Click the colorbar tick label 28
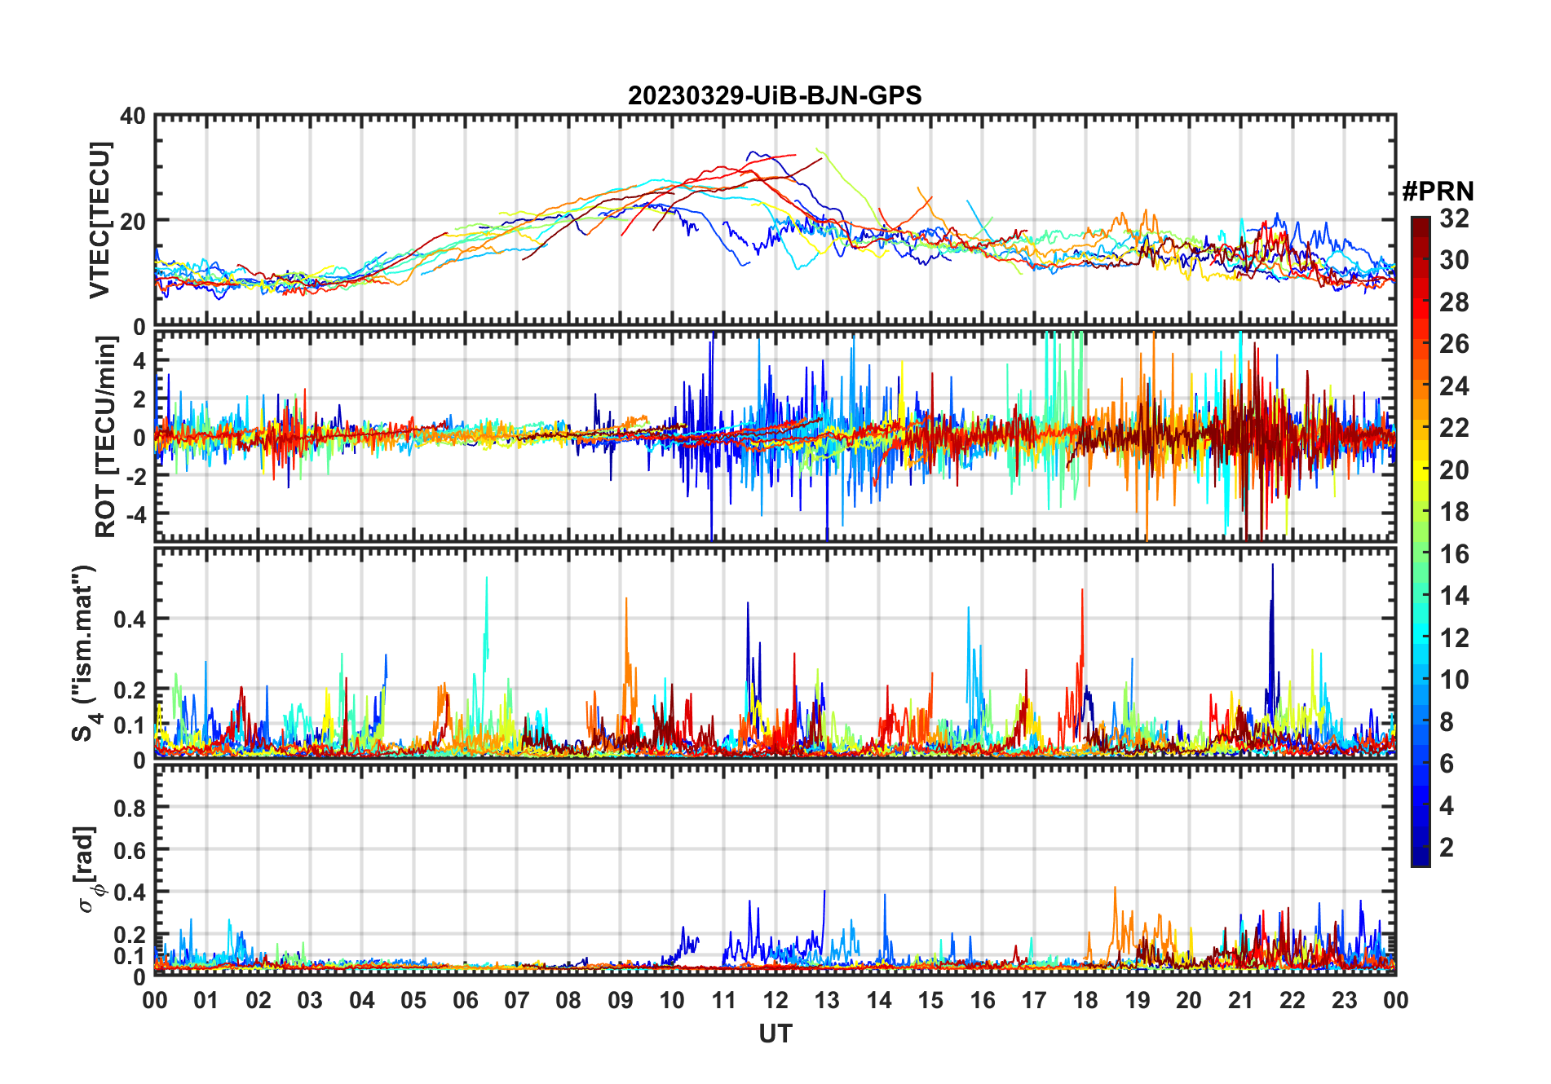The image size is (1551, 1084). pyautogui.click(x=1453, y=302)
